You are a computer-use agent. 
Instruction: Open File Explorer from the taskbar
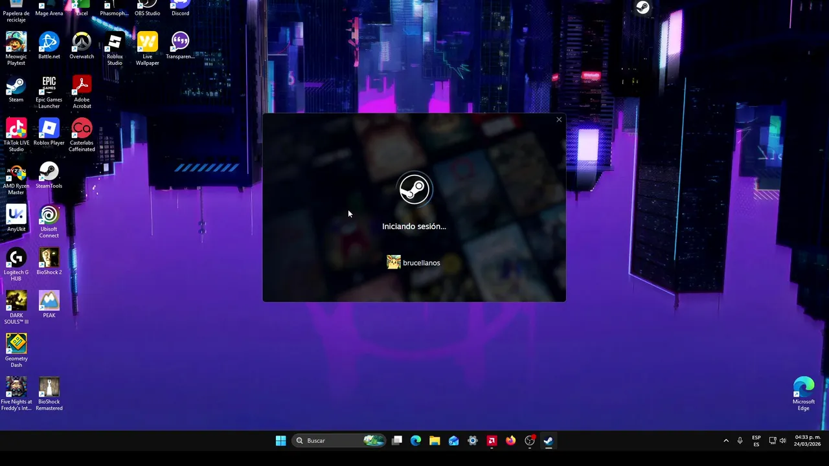[x=435, y=441]
